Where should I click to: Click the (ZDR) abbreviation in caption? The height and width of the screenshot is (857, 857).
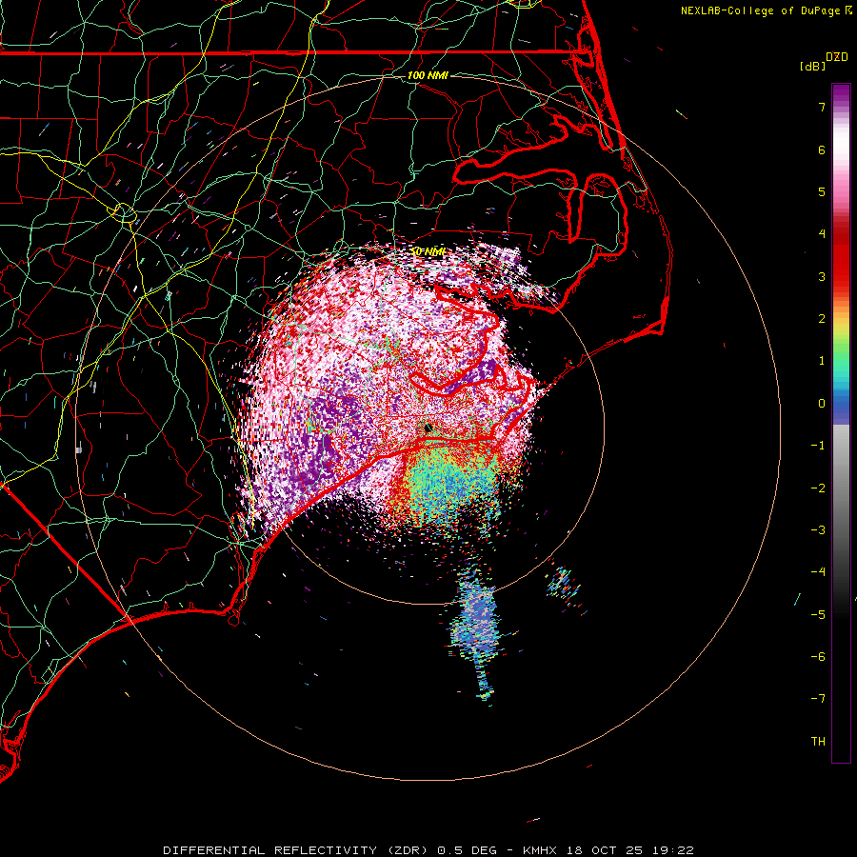[409, 850]
